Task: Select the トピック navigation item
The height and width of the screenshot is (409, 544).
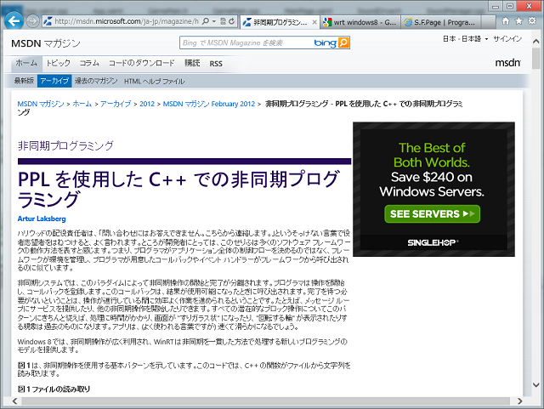Action: [x=59, y=63]
